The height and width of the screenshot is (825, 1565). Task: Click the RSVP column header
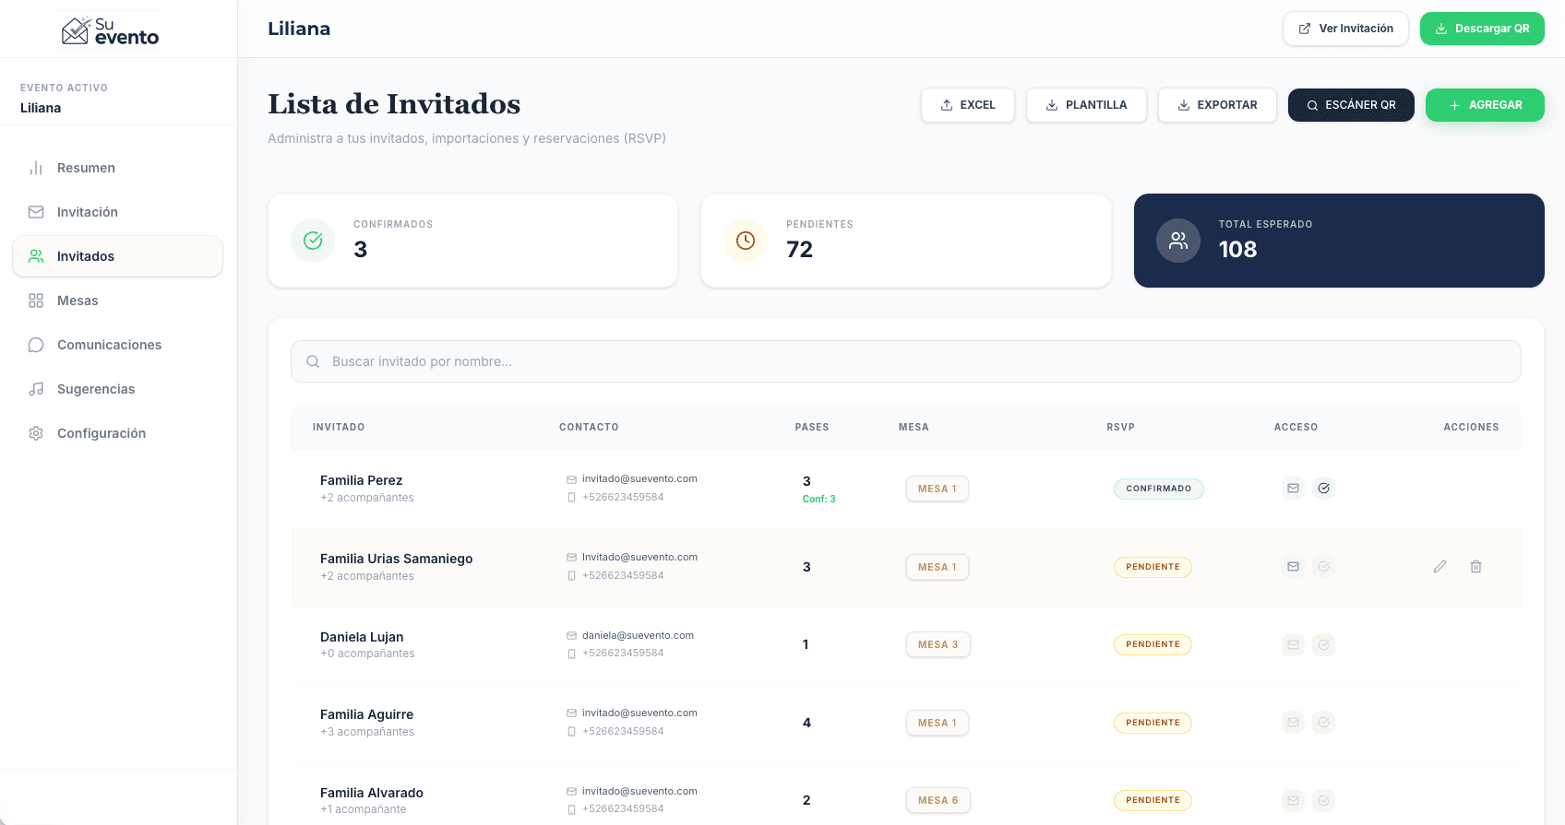coord(1120,427)
